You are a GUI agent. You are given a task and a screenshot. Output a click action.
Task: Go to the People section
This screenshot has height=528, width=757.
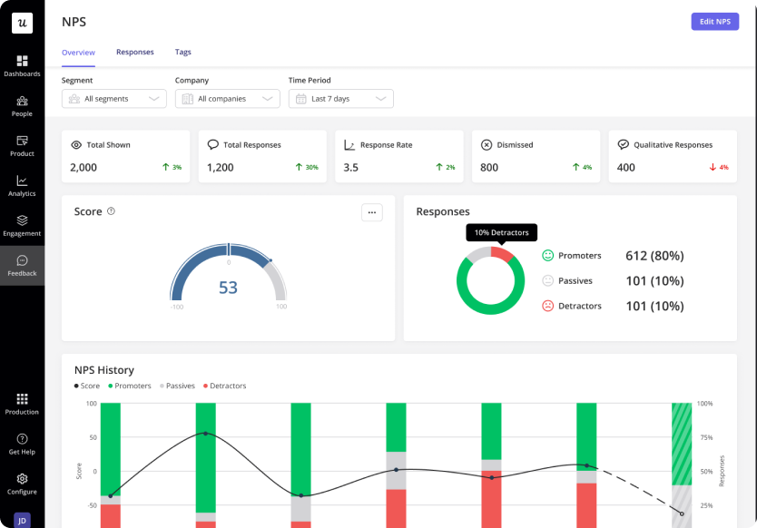click(22, 106)
